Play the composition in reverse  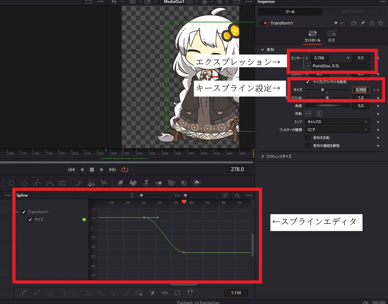(x=82, y=169)
